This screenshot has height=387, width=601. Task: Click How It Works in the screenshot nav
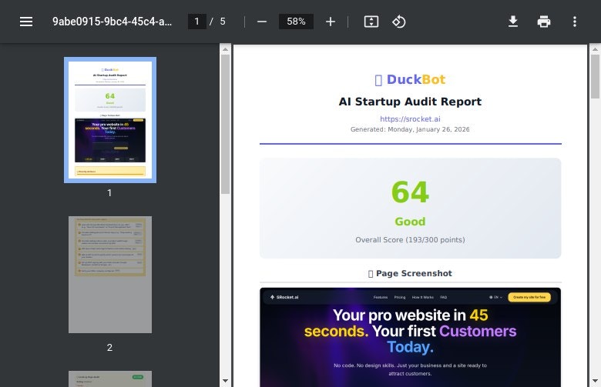point(423,298)
